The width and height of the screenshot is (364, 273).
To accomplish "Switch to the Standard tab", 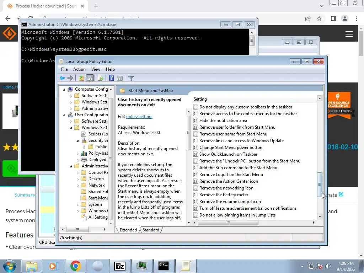I will click(x=151, y=230).
